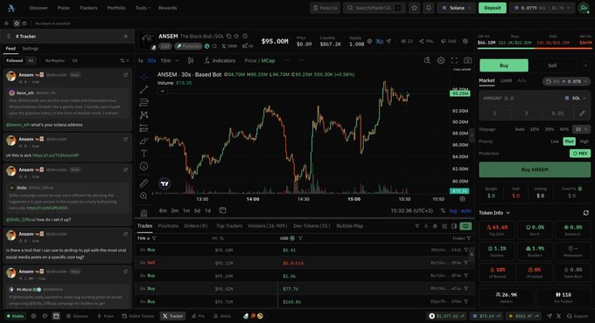Viewport: 595px width, 323px height.
Task: Select the trend line drawing tool
Action: 143,90
